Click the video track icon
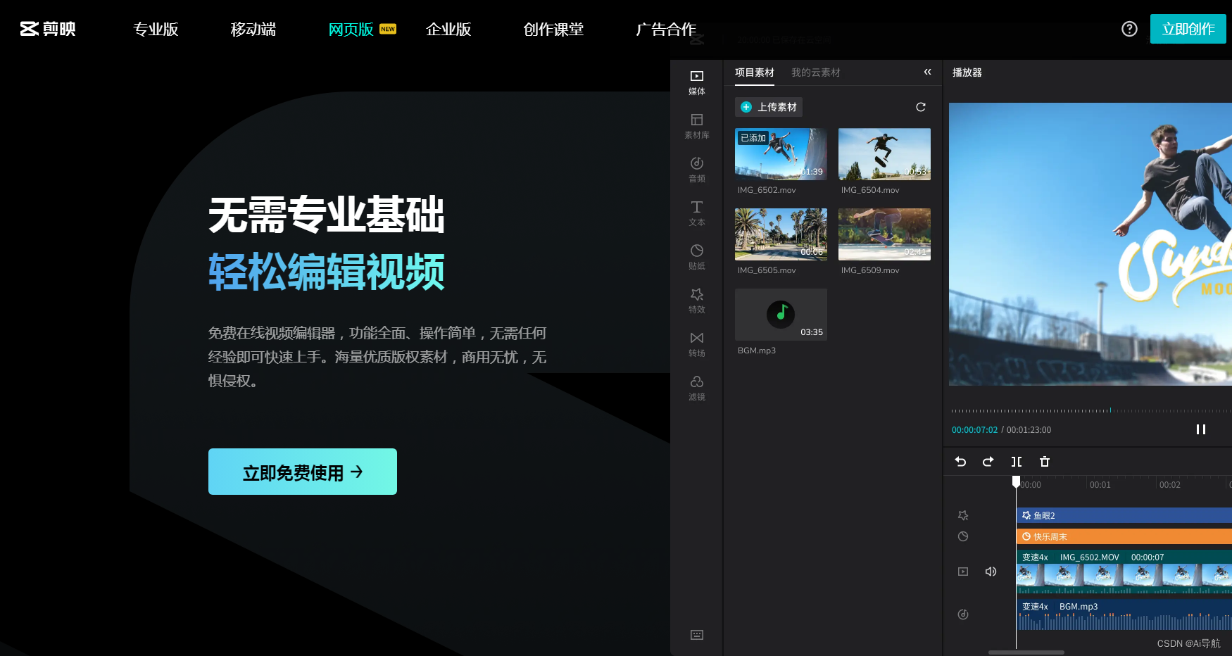1232x656 pixels. (x=963, y=572)
